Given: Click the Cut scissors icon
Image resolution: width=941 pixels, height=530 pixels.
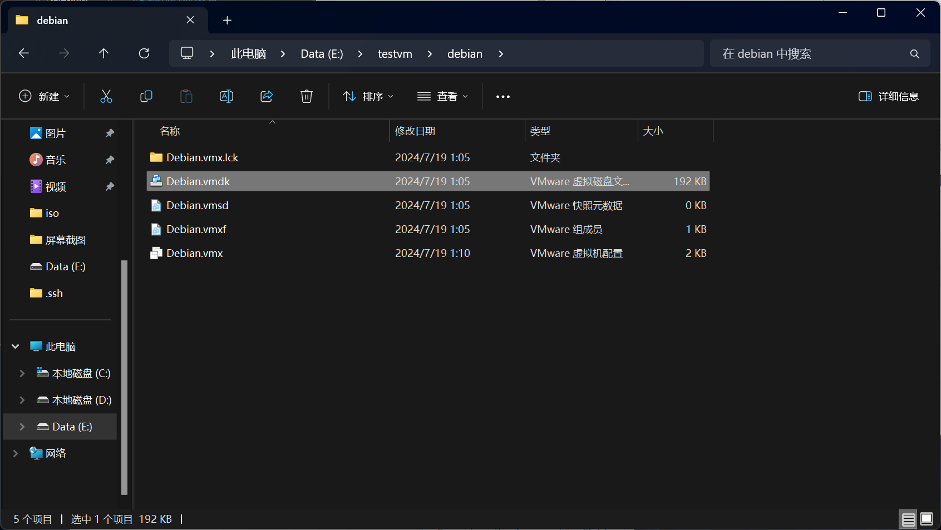Looking at the screenshot, I should [106, 96].
